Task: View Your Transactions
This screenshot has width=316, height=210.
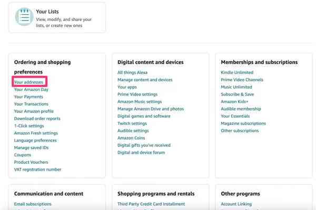Action: [x=31, y=104]
